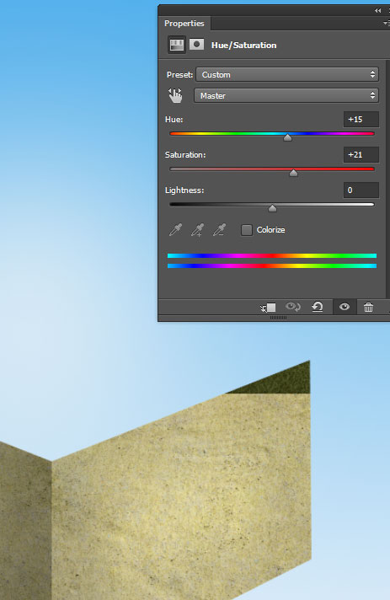Click the Colorize label text
The image size is (390, 600).
[270, 230]
